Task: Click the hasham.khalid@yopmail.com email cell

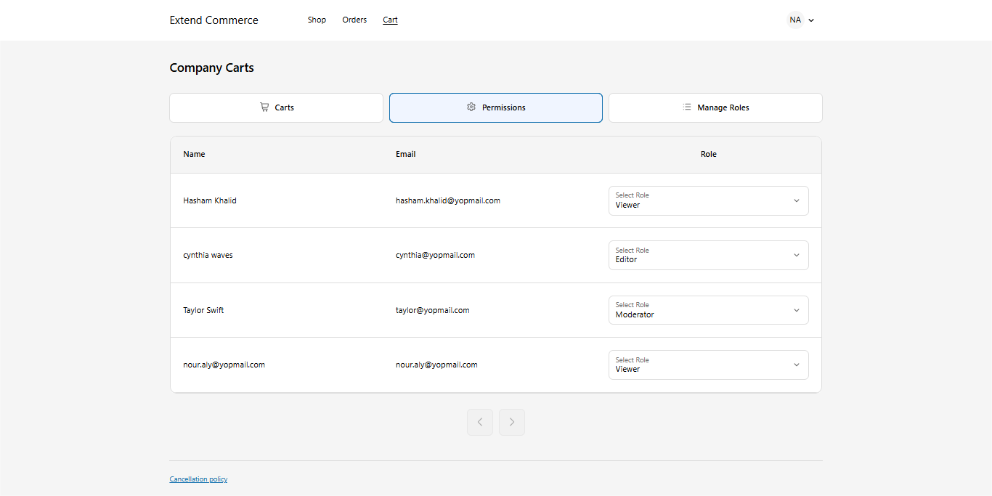Action: click(x=448, y=200)
